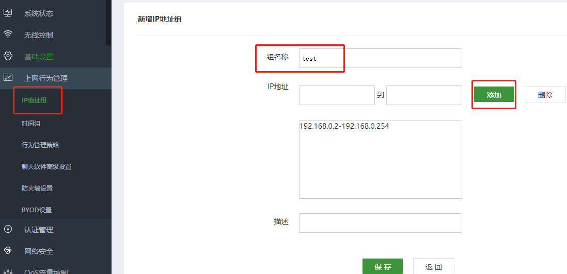Select 行为管理策略 submenu item
The image size is (567, 274).
(40, 145)
